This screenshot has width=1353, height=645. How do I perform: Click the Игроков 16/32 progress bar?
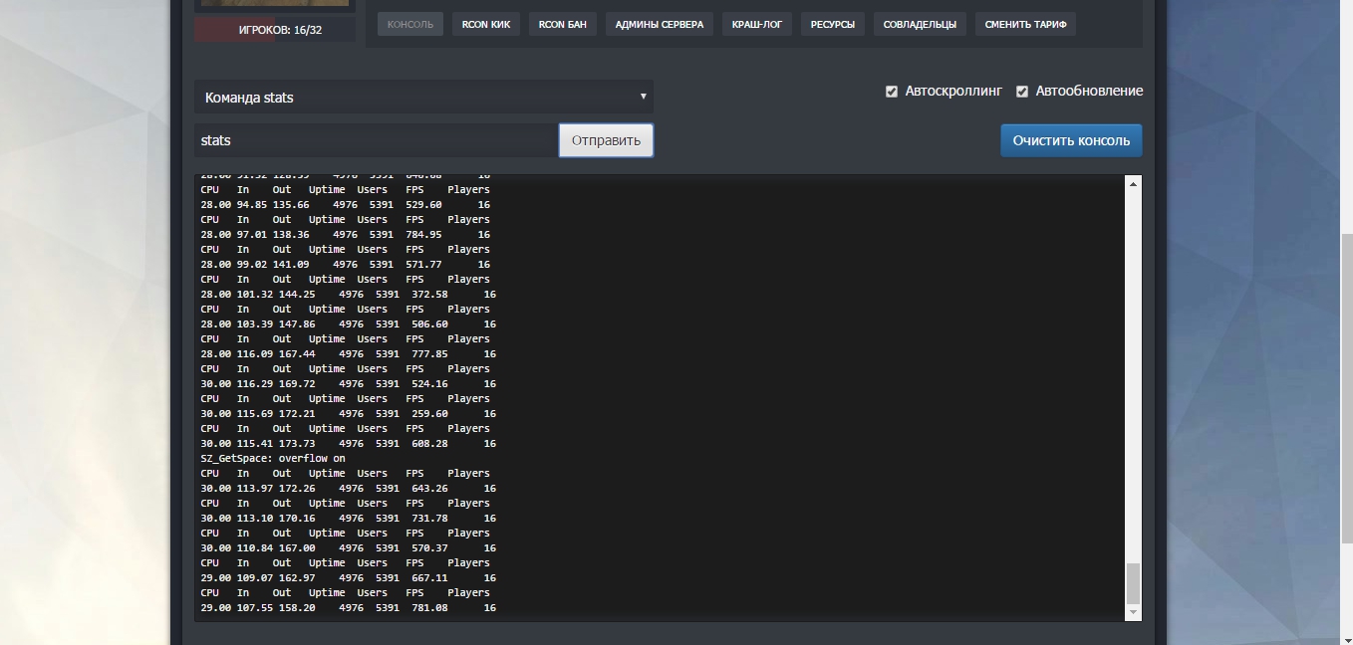click(x=275, y=30)
